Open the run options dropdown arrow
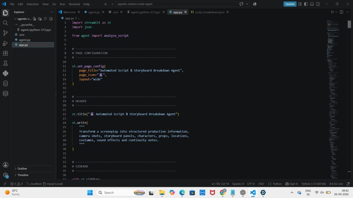 pyautogui.click(x=336, y=12)
